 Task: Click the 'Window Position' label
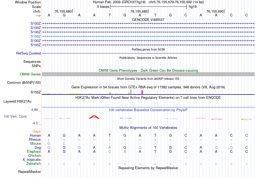pyautogui.click(x=28, y=2)
